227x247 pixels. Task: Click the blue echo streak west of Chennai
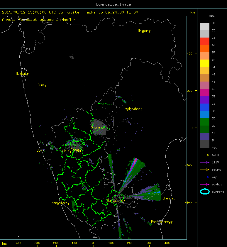[155, 193]
